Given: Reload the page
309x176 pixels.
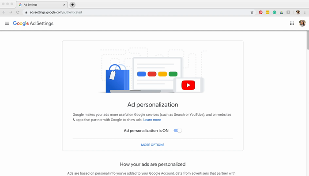Looking at the screenshot, I should click(x=18, y=12).
